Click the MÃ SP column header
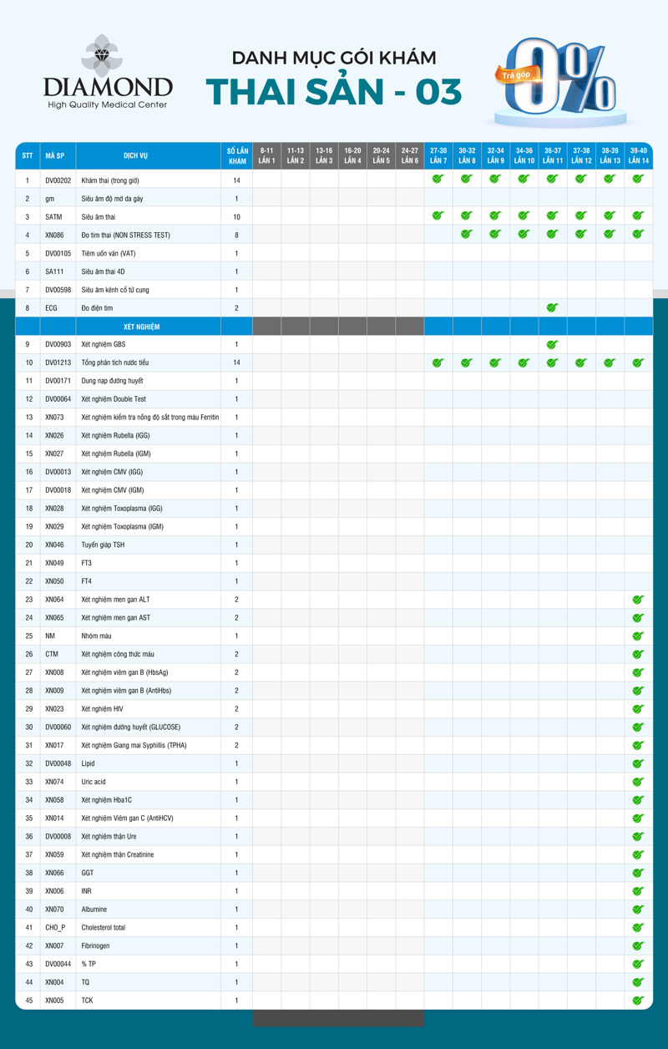The height and width of the screenshot is (1049, 668). click(x=58, y=155)
